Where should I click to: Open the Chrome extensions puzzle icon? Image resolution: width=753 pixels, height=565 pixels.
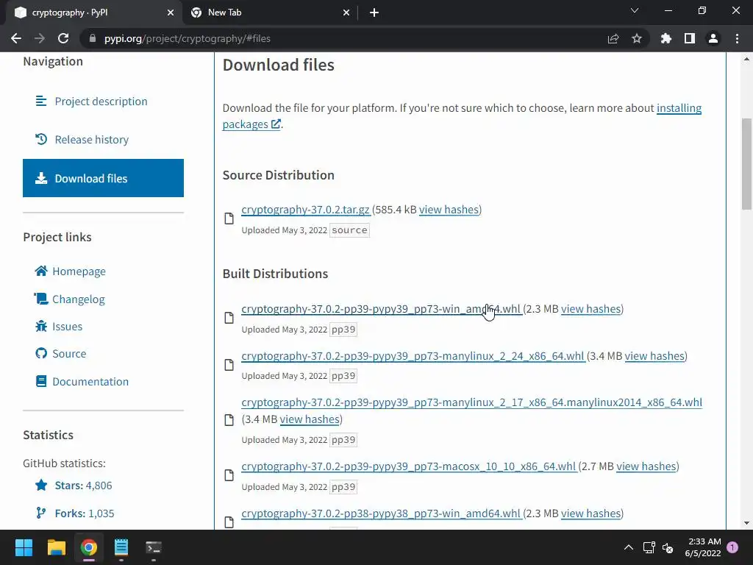(x=666, y=38)
